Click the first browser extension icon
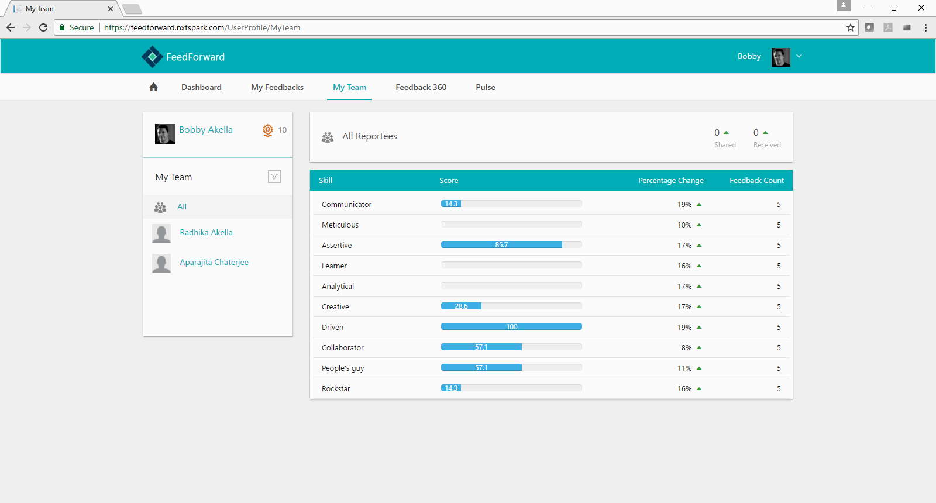This screenshot has height=503, width=936. pyautogui.click(x=869, y=27)
